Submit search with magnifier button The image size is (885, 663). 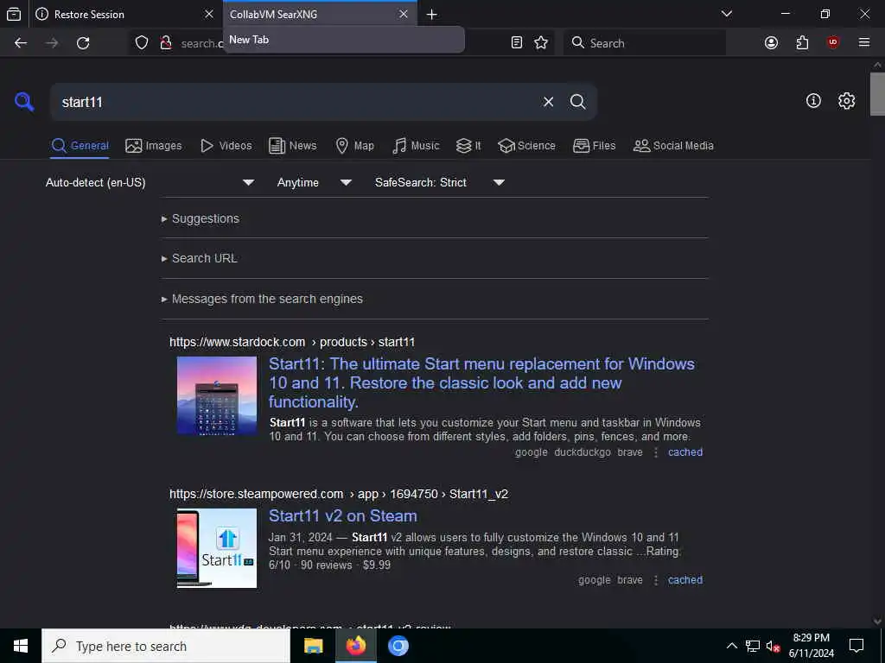[578, 102]
